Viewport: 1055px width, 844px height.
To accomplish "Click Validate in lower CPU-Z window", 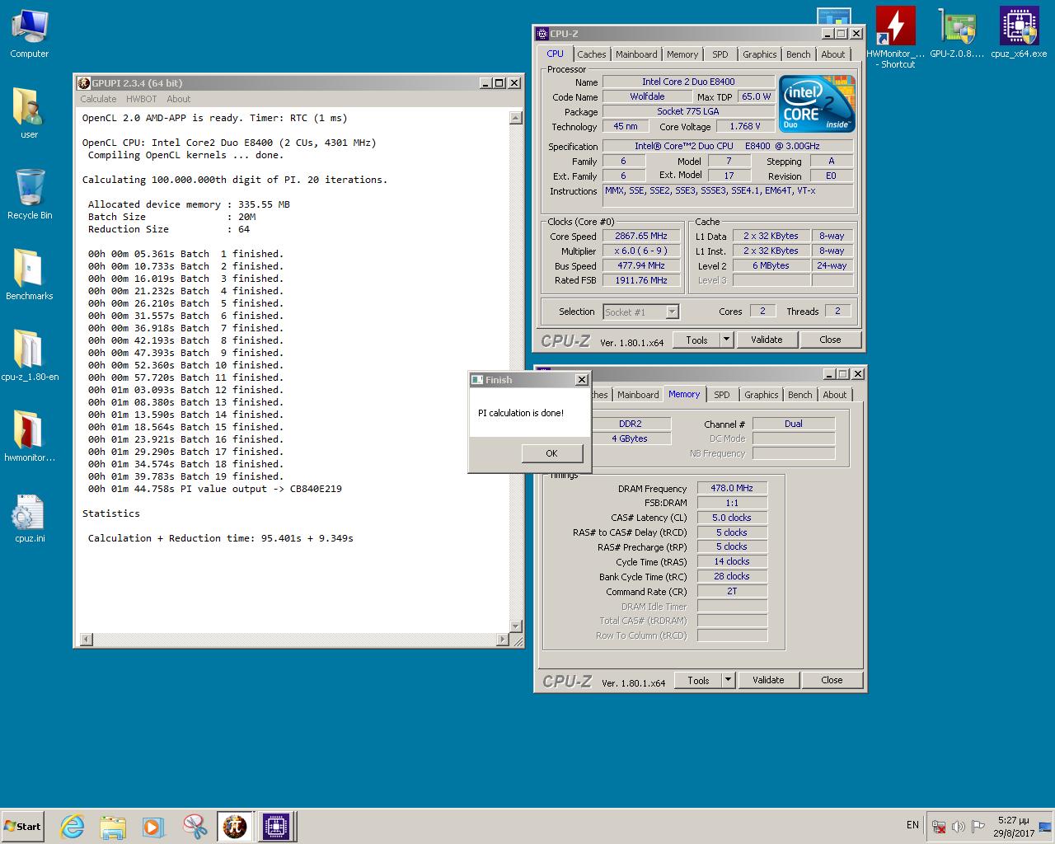I will coord(768,680).
